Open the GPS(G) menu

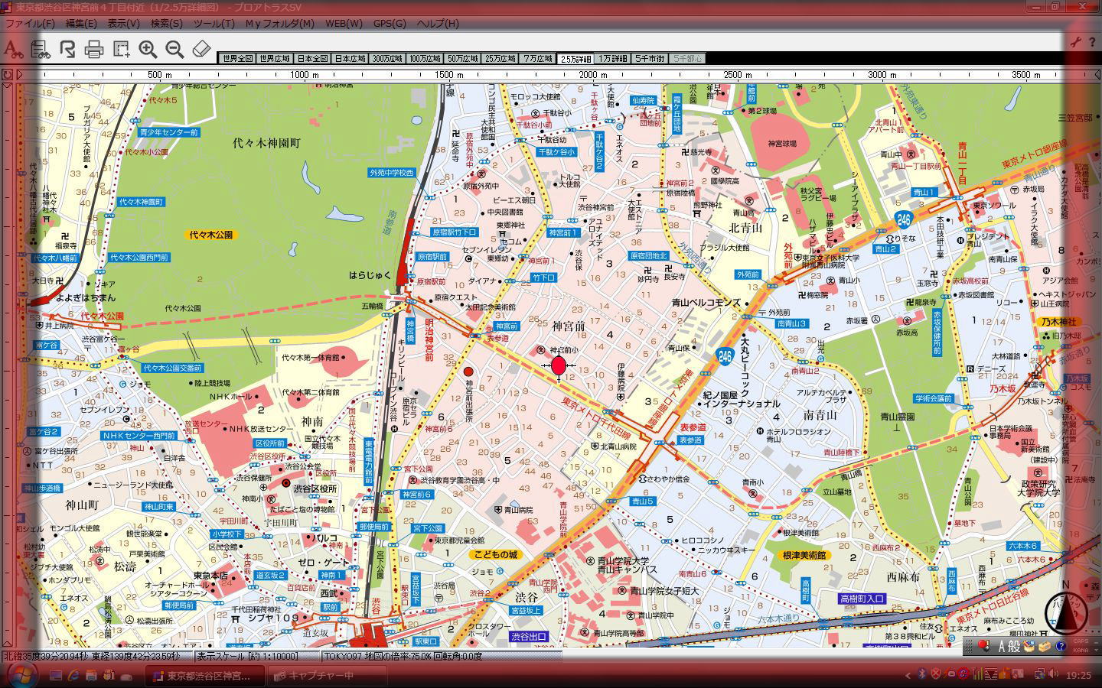click(390, 23)
